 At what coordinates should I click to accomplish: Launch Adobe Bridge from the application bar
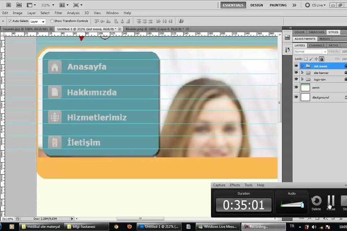point(9,5)
